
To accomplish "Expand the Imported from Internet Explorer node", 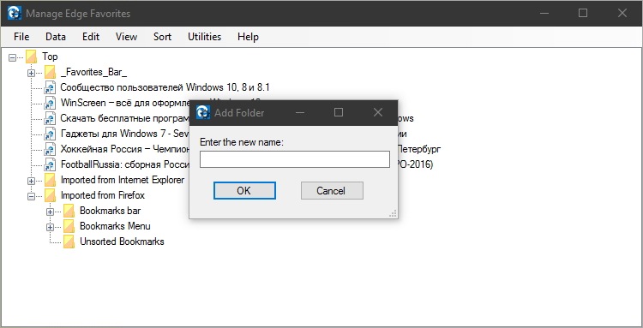I will click(31, 181).
